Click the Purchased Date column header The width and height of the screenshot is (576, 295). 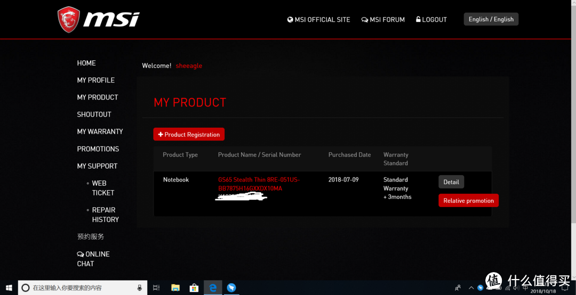(x=350, y=155)
